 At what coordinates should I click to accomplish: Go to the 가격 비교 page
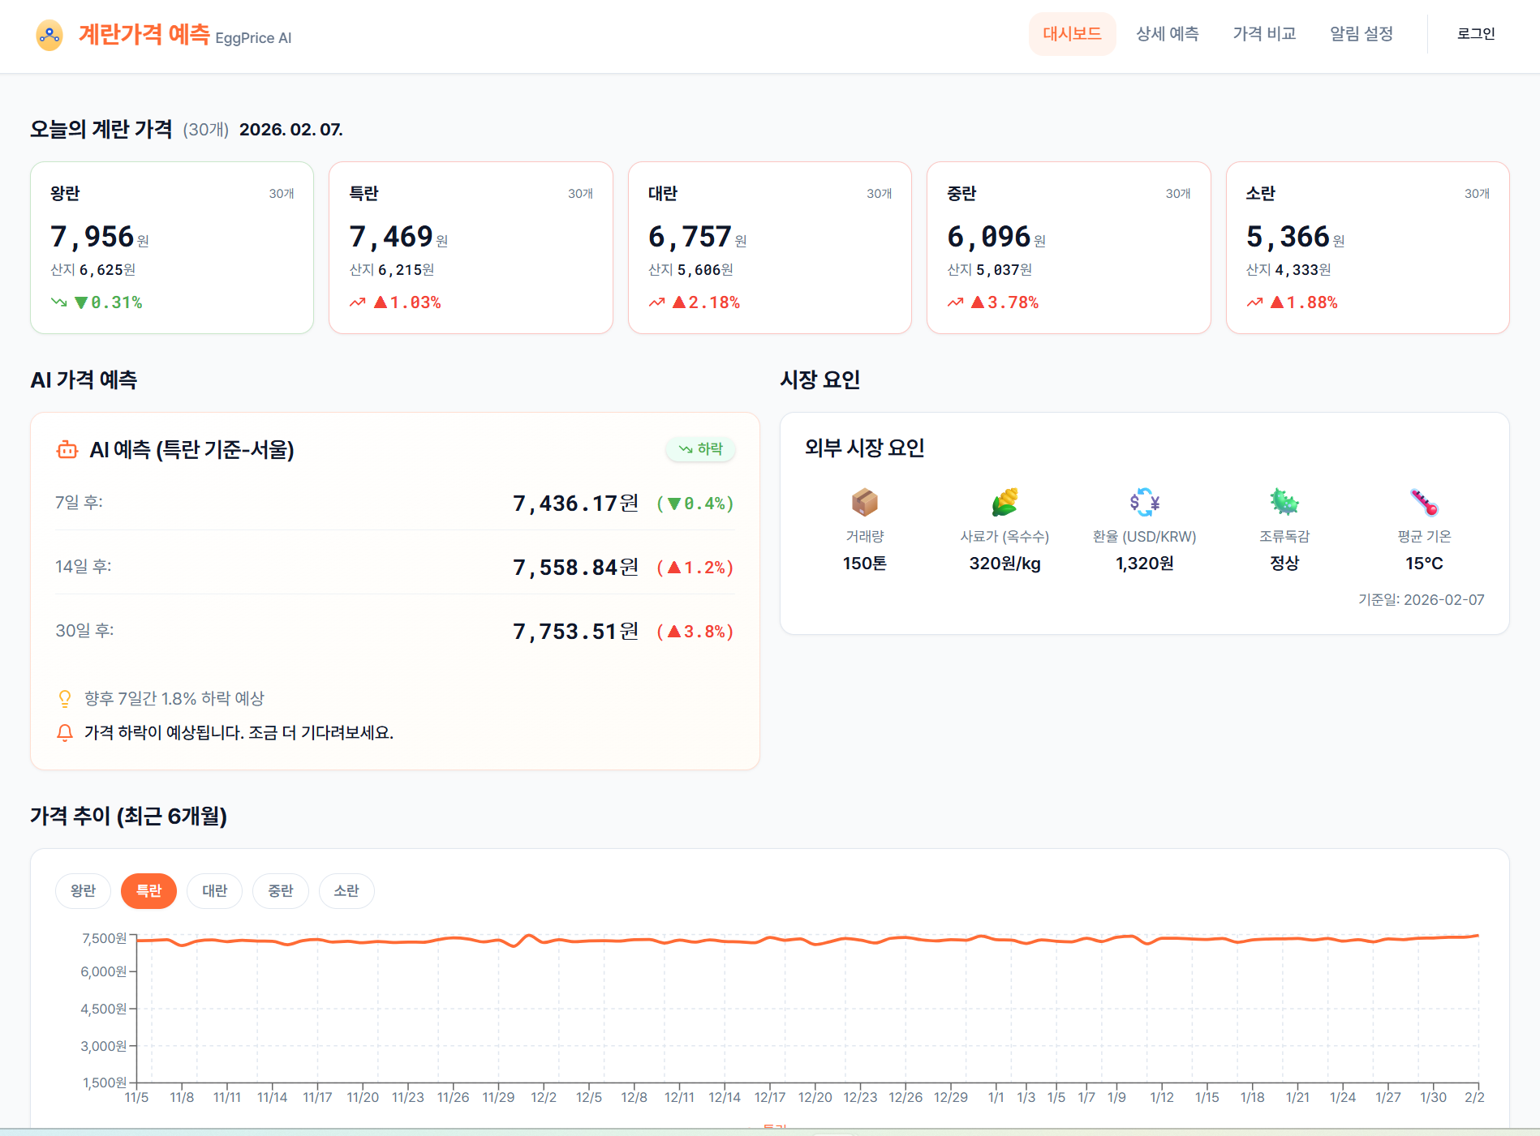click(x=1264, y=34)
